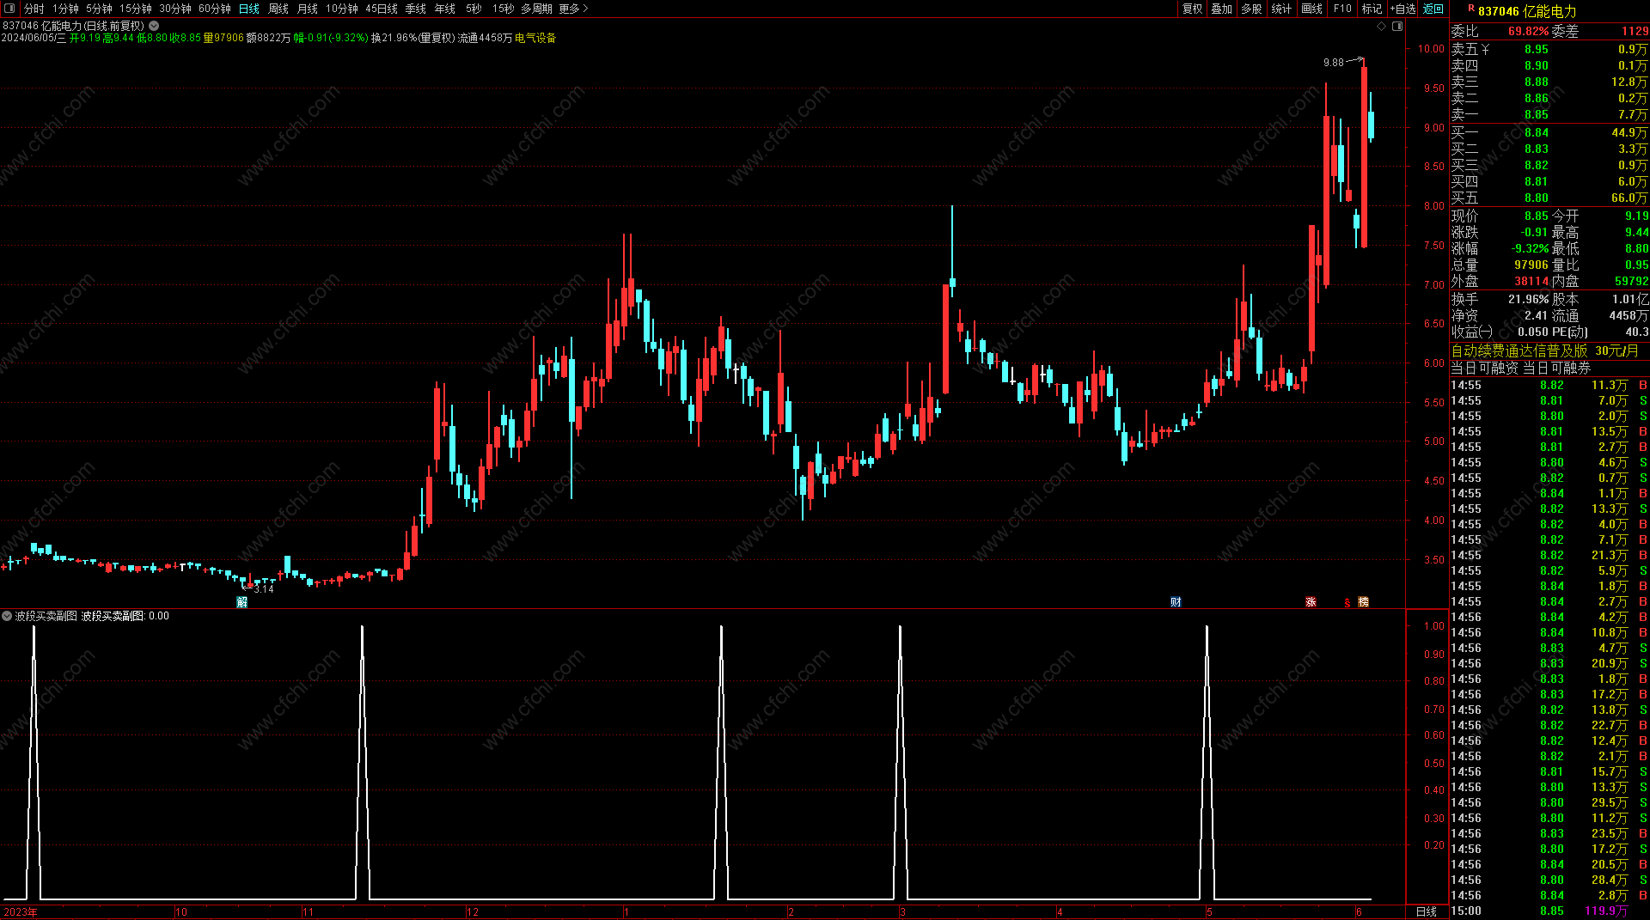
Task: Click the diamond marker icon above chart
Action: click(x=1382, y=26)
